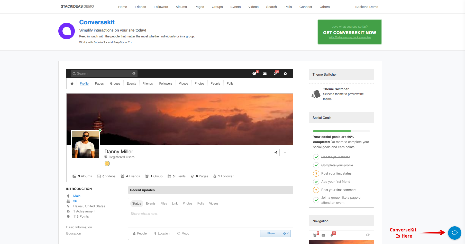This screenshot has width=465, height=244.
Task: Open Polls in the EasySocial toolbar
Action: click(230, 84)
